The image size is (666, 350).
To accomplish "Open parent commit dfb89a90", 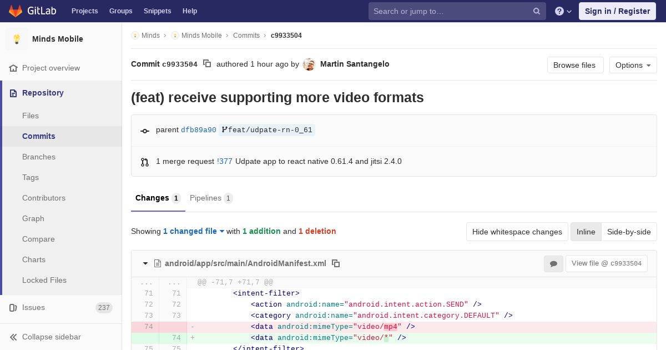I will point(199,130).
